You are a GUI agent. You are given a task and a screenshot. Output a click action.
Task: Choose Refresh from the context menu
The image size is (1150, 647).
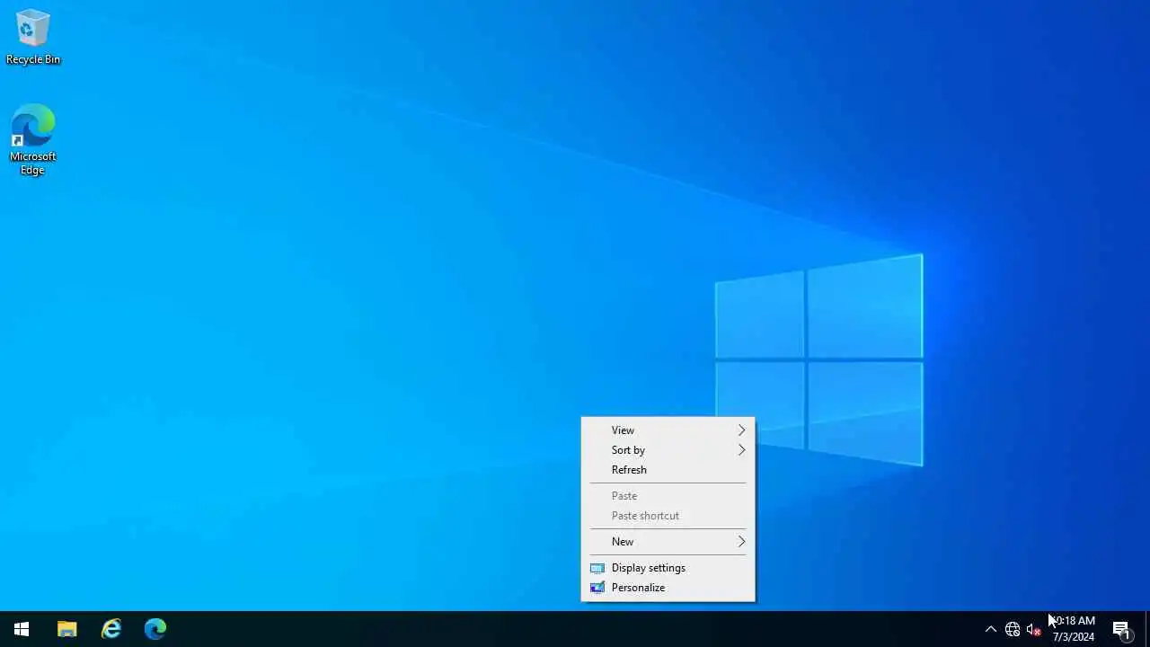[668, 470]
